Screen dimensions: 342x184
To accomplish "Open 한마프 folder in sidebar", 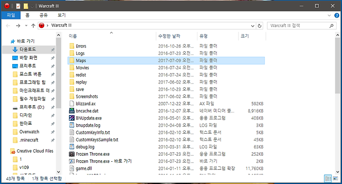I will coord(26,123).
